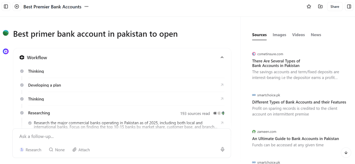The width and height of the screenshot is (355, 164).
Task: Toggle the right side panel icon
Action: click(x=349, y=7)
